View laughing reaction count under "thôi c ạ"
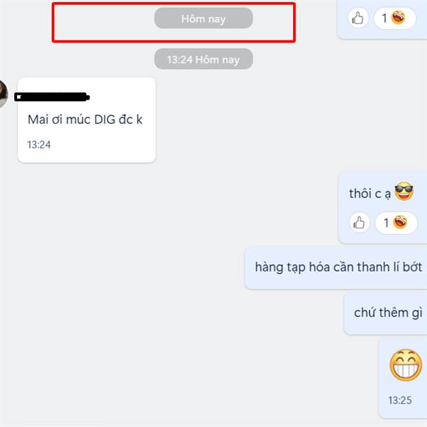The height and width of the screenshot is (427, 427). click(x=396, y=223)
